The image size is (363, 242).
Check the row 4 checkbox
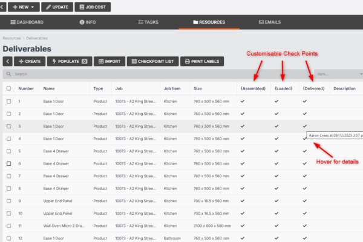tap(9, 139)
